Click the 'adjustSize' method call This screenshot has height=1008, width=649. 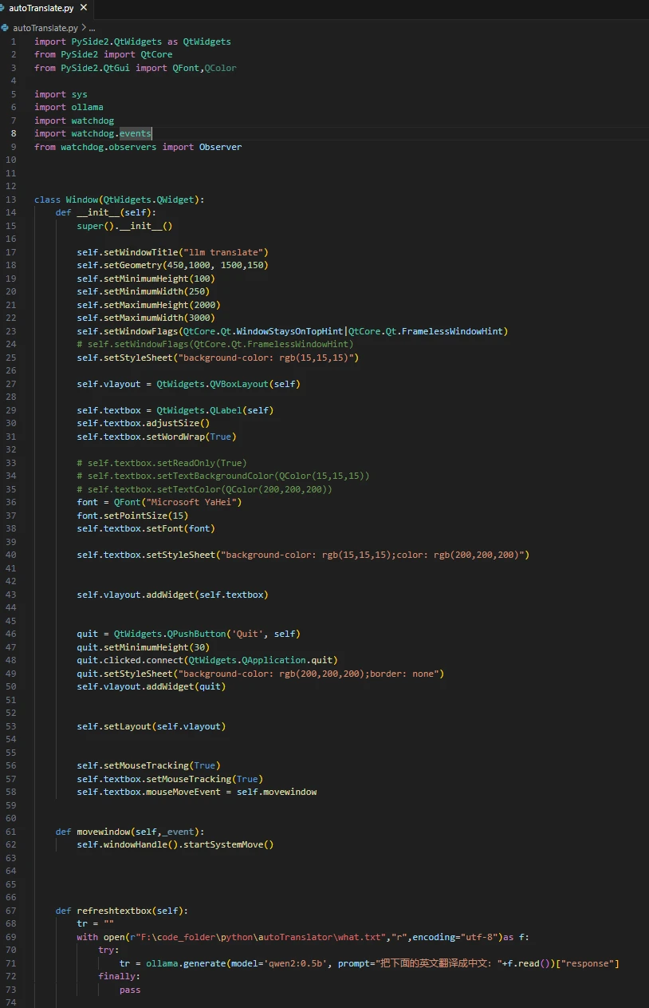point(172,423)
